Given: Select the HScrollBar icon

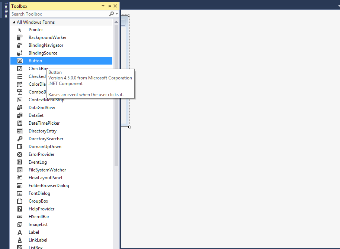Looking at the screenshot, I should tap(20, 217).
